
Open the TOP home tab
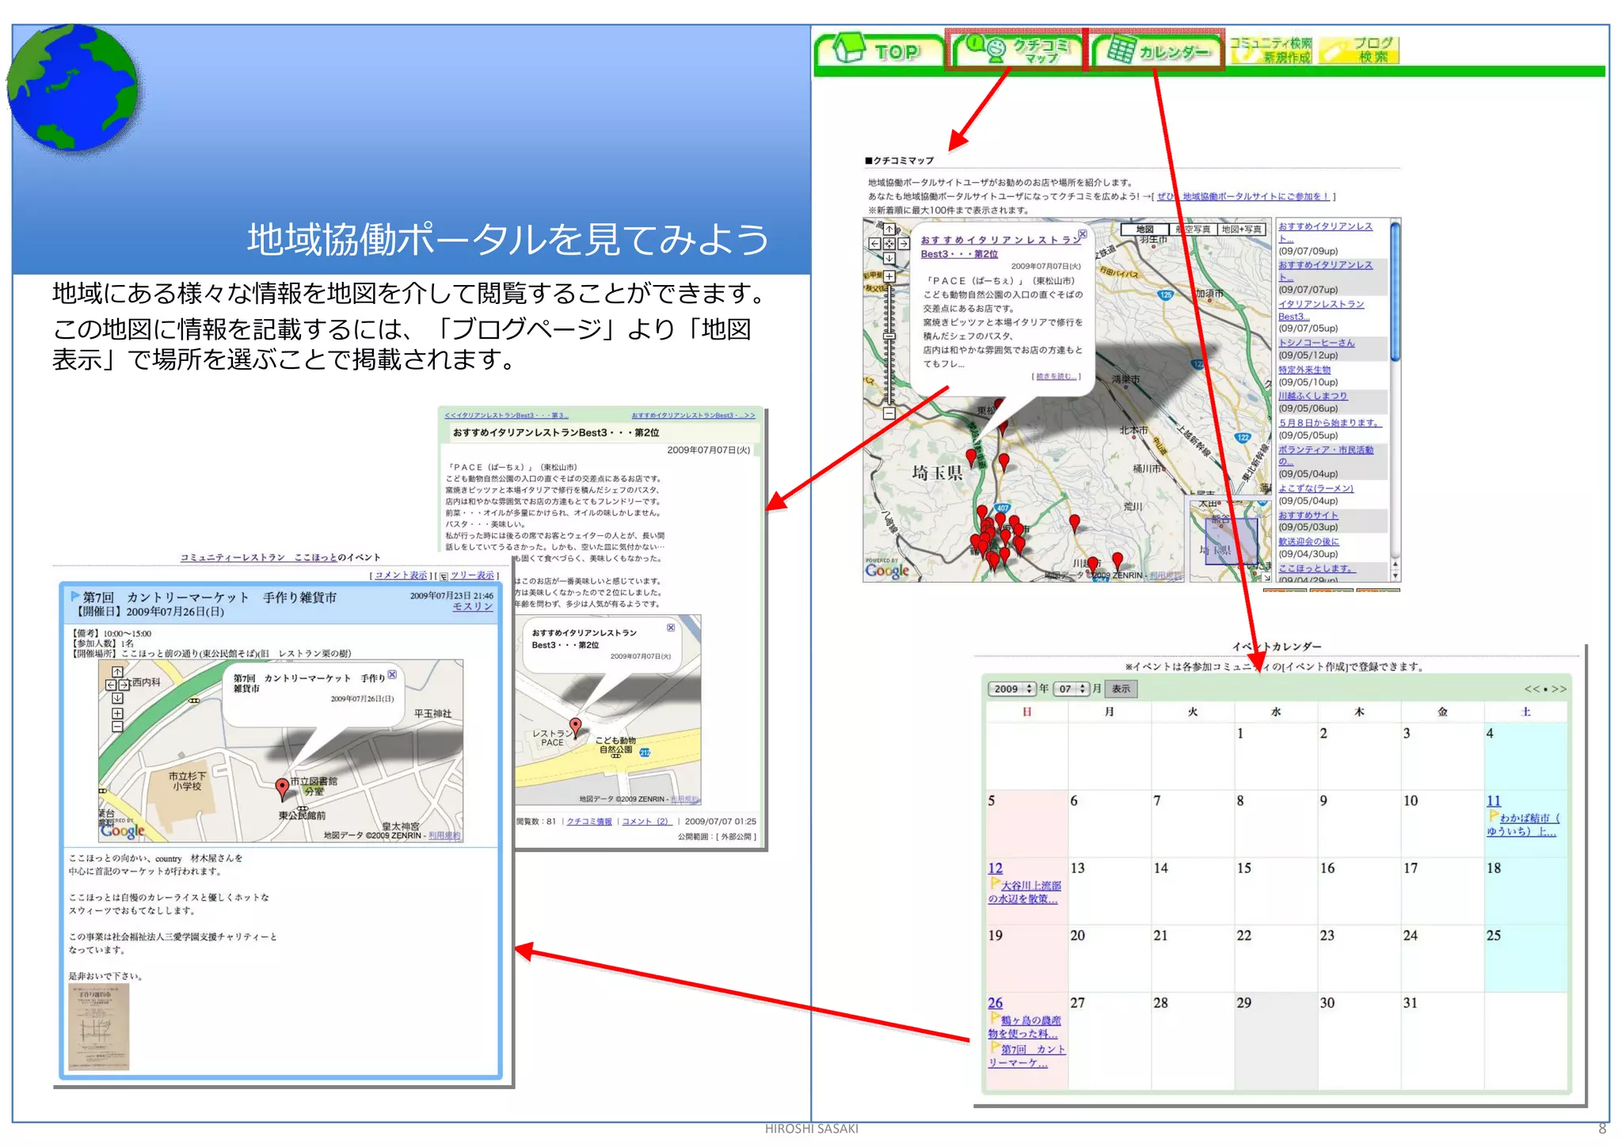tap(879, 50)
